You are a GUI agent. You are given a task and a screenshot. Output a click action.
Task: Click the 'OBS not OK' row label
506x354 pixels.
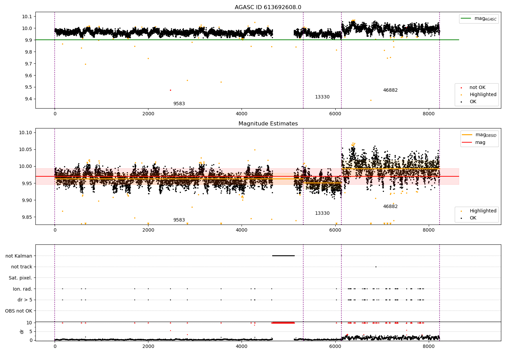click(x=19, y=311)
